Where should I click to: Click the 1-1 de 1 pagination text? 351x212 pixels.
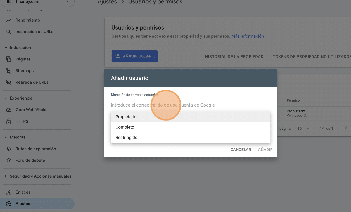click(x=326, y=129)
